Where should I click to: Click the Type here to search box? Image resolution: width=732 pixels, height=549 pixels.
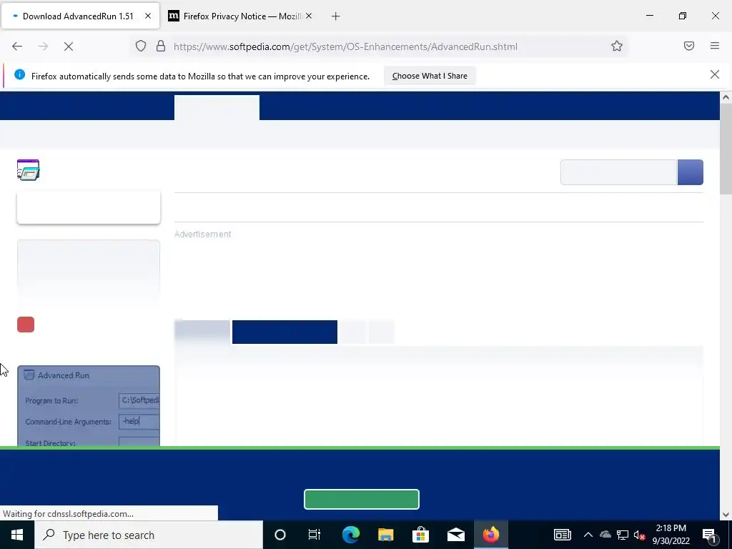(149, 535)
